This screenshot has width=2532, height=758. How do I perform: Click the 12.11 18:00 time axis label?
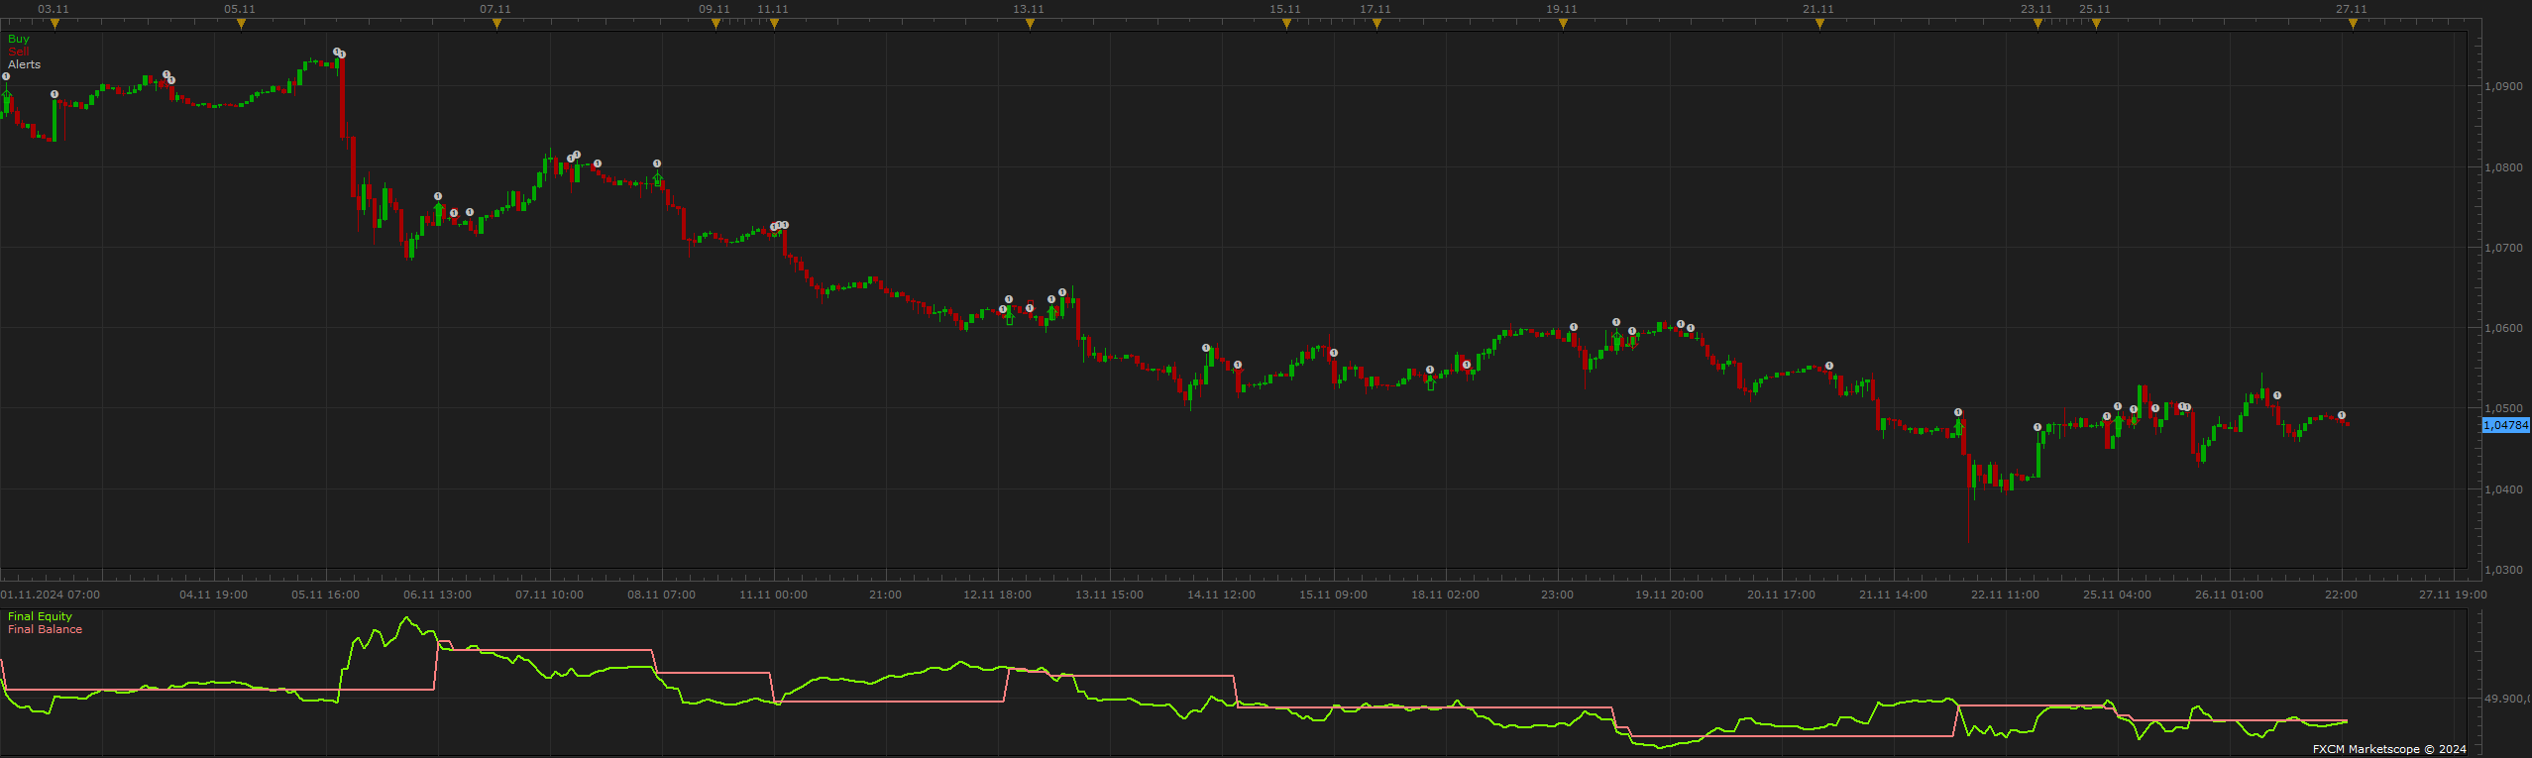pyautogui.click(x=997, y=595)
